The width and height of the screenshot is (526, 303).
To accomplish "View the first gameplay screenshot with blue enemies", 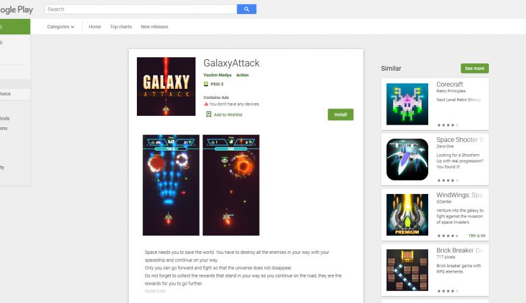I will coord(171,185).
